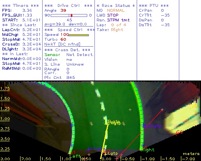Click the red Angle value 39
201x161 pixels.
tap(63, 10)
